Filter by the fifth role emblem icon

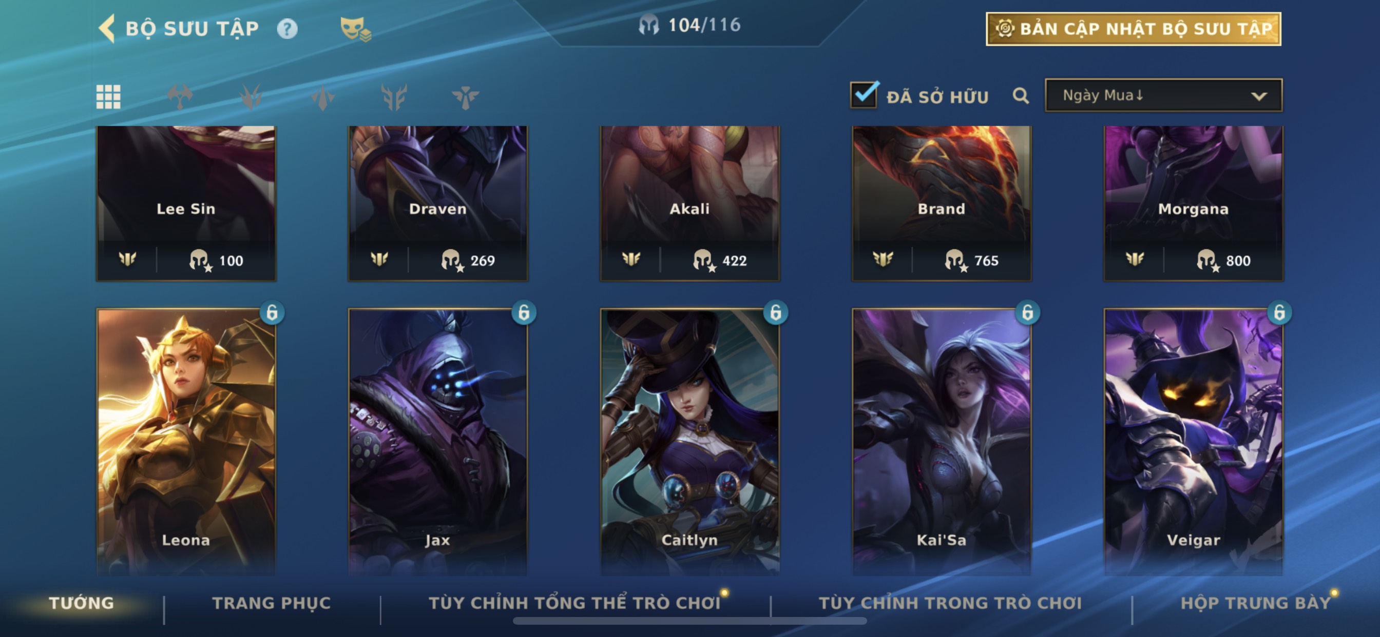tap(394, 97)
